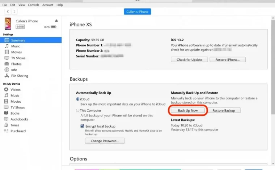Click the Photos camera icon
The image size is (275, 170).
[x=7, y=64]
